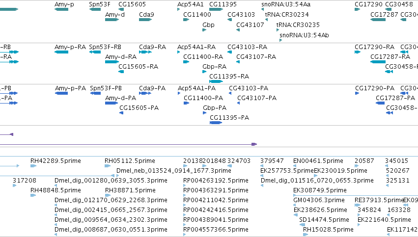Viewport: 418px width, 237px height.
Task: Select the CG43107-RA transcript
Action: click(238, 62)
